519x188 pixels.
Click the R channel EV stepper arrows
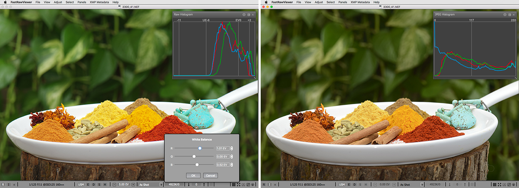(x=232, y=148)
